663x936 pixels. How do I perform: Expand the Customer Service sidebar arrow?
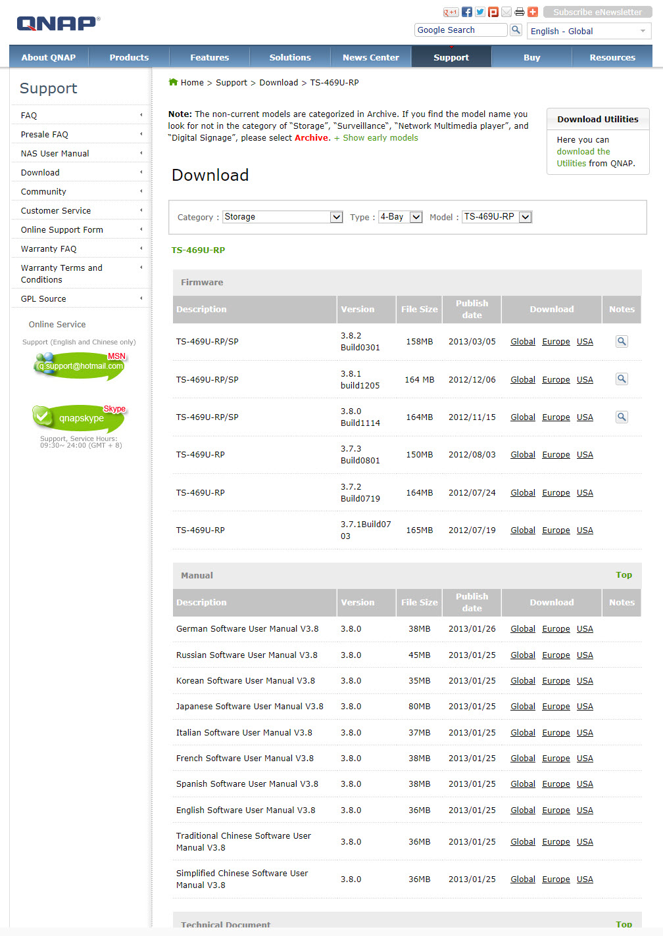141,210
